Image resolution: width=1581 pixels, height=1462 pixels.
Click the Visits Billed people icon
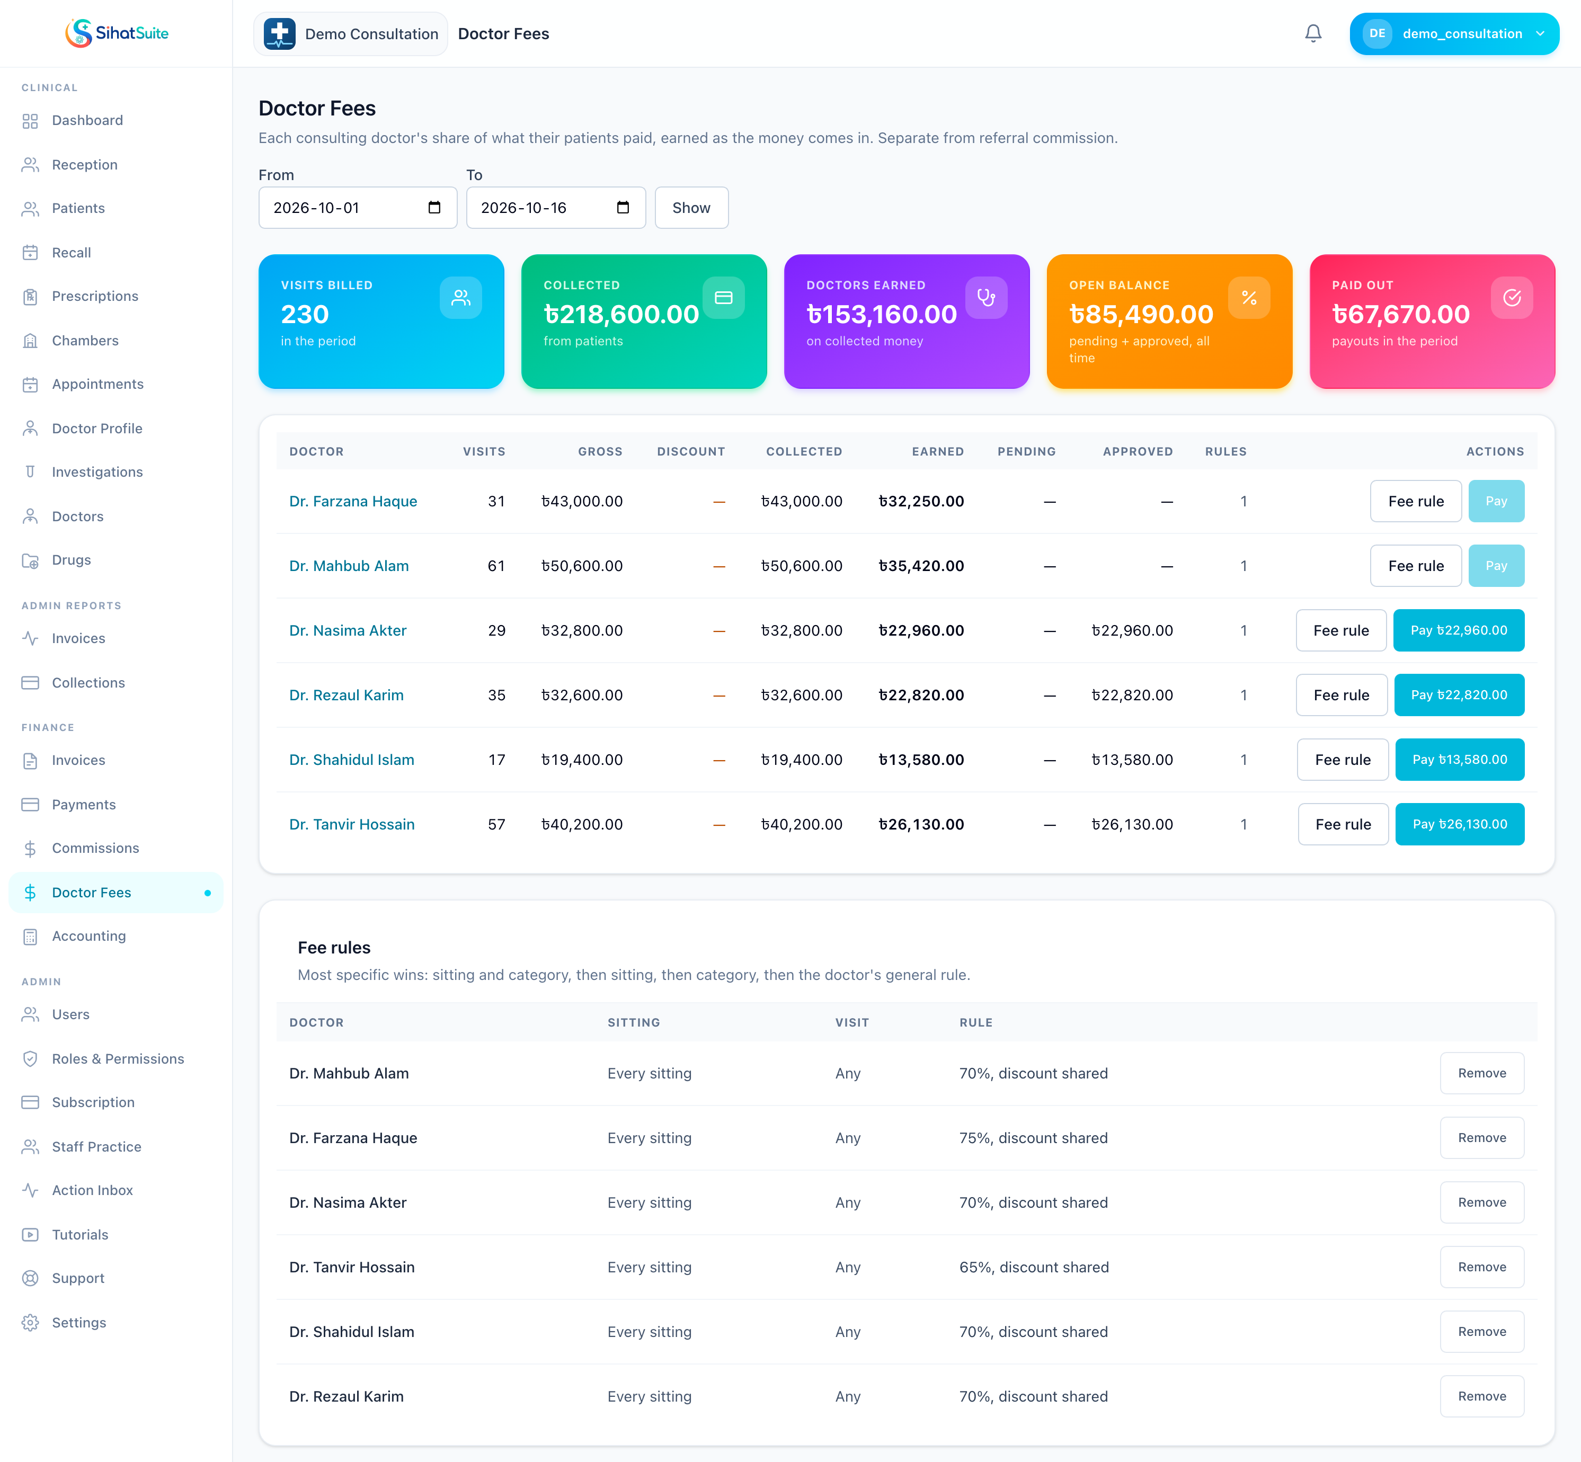pos(460,298)
